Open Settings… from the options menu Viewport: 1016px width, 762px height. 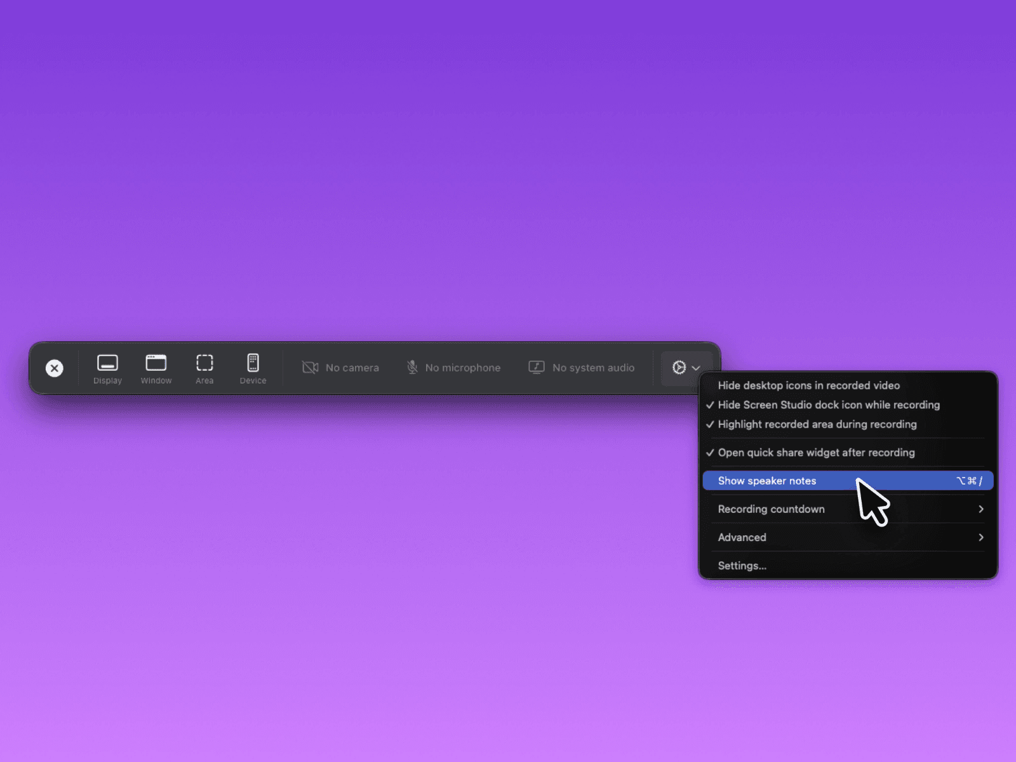742,566
